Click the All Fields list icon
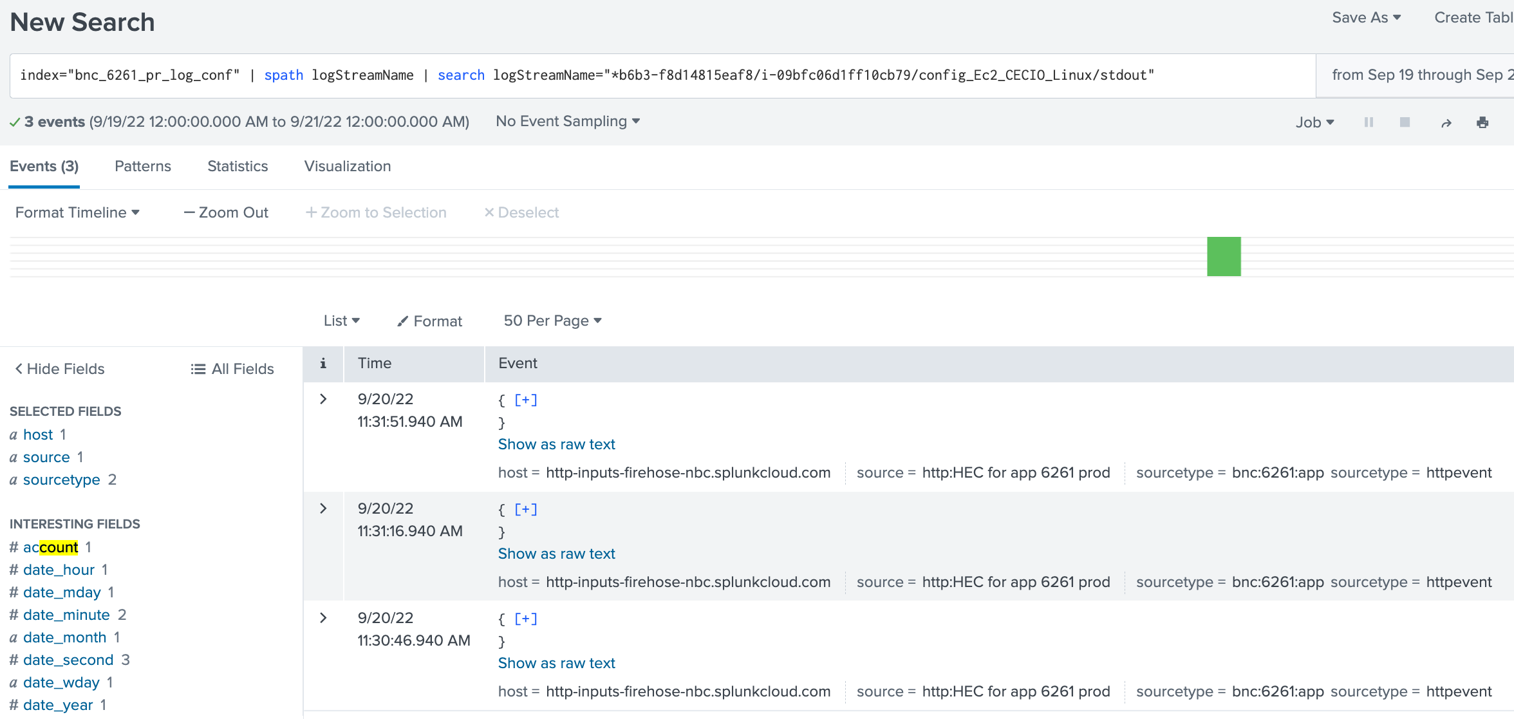Viewport: 1514px width, 719px height. [x=198, y=369]
